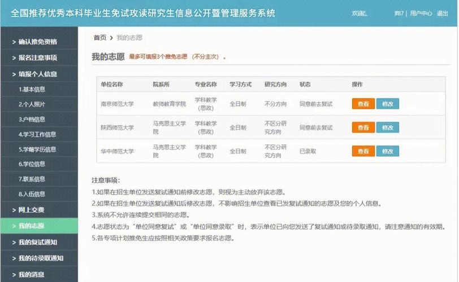Image resolution: width=459 pixels, height=282 pixels.
Task: Open 我的复试通知 in sidebar
Action: click(x=39, y=242)
